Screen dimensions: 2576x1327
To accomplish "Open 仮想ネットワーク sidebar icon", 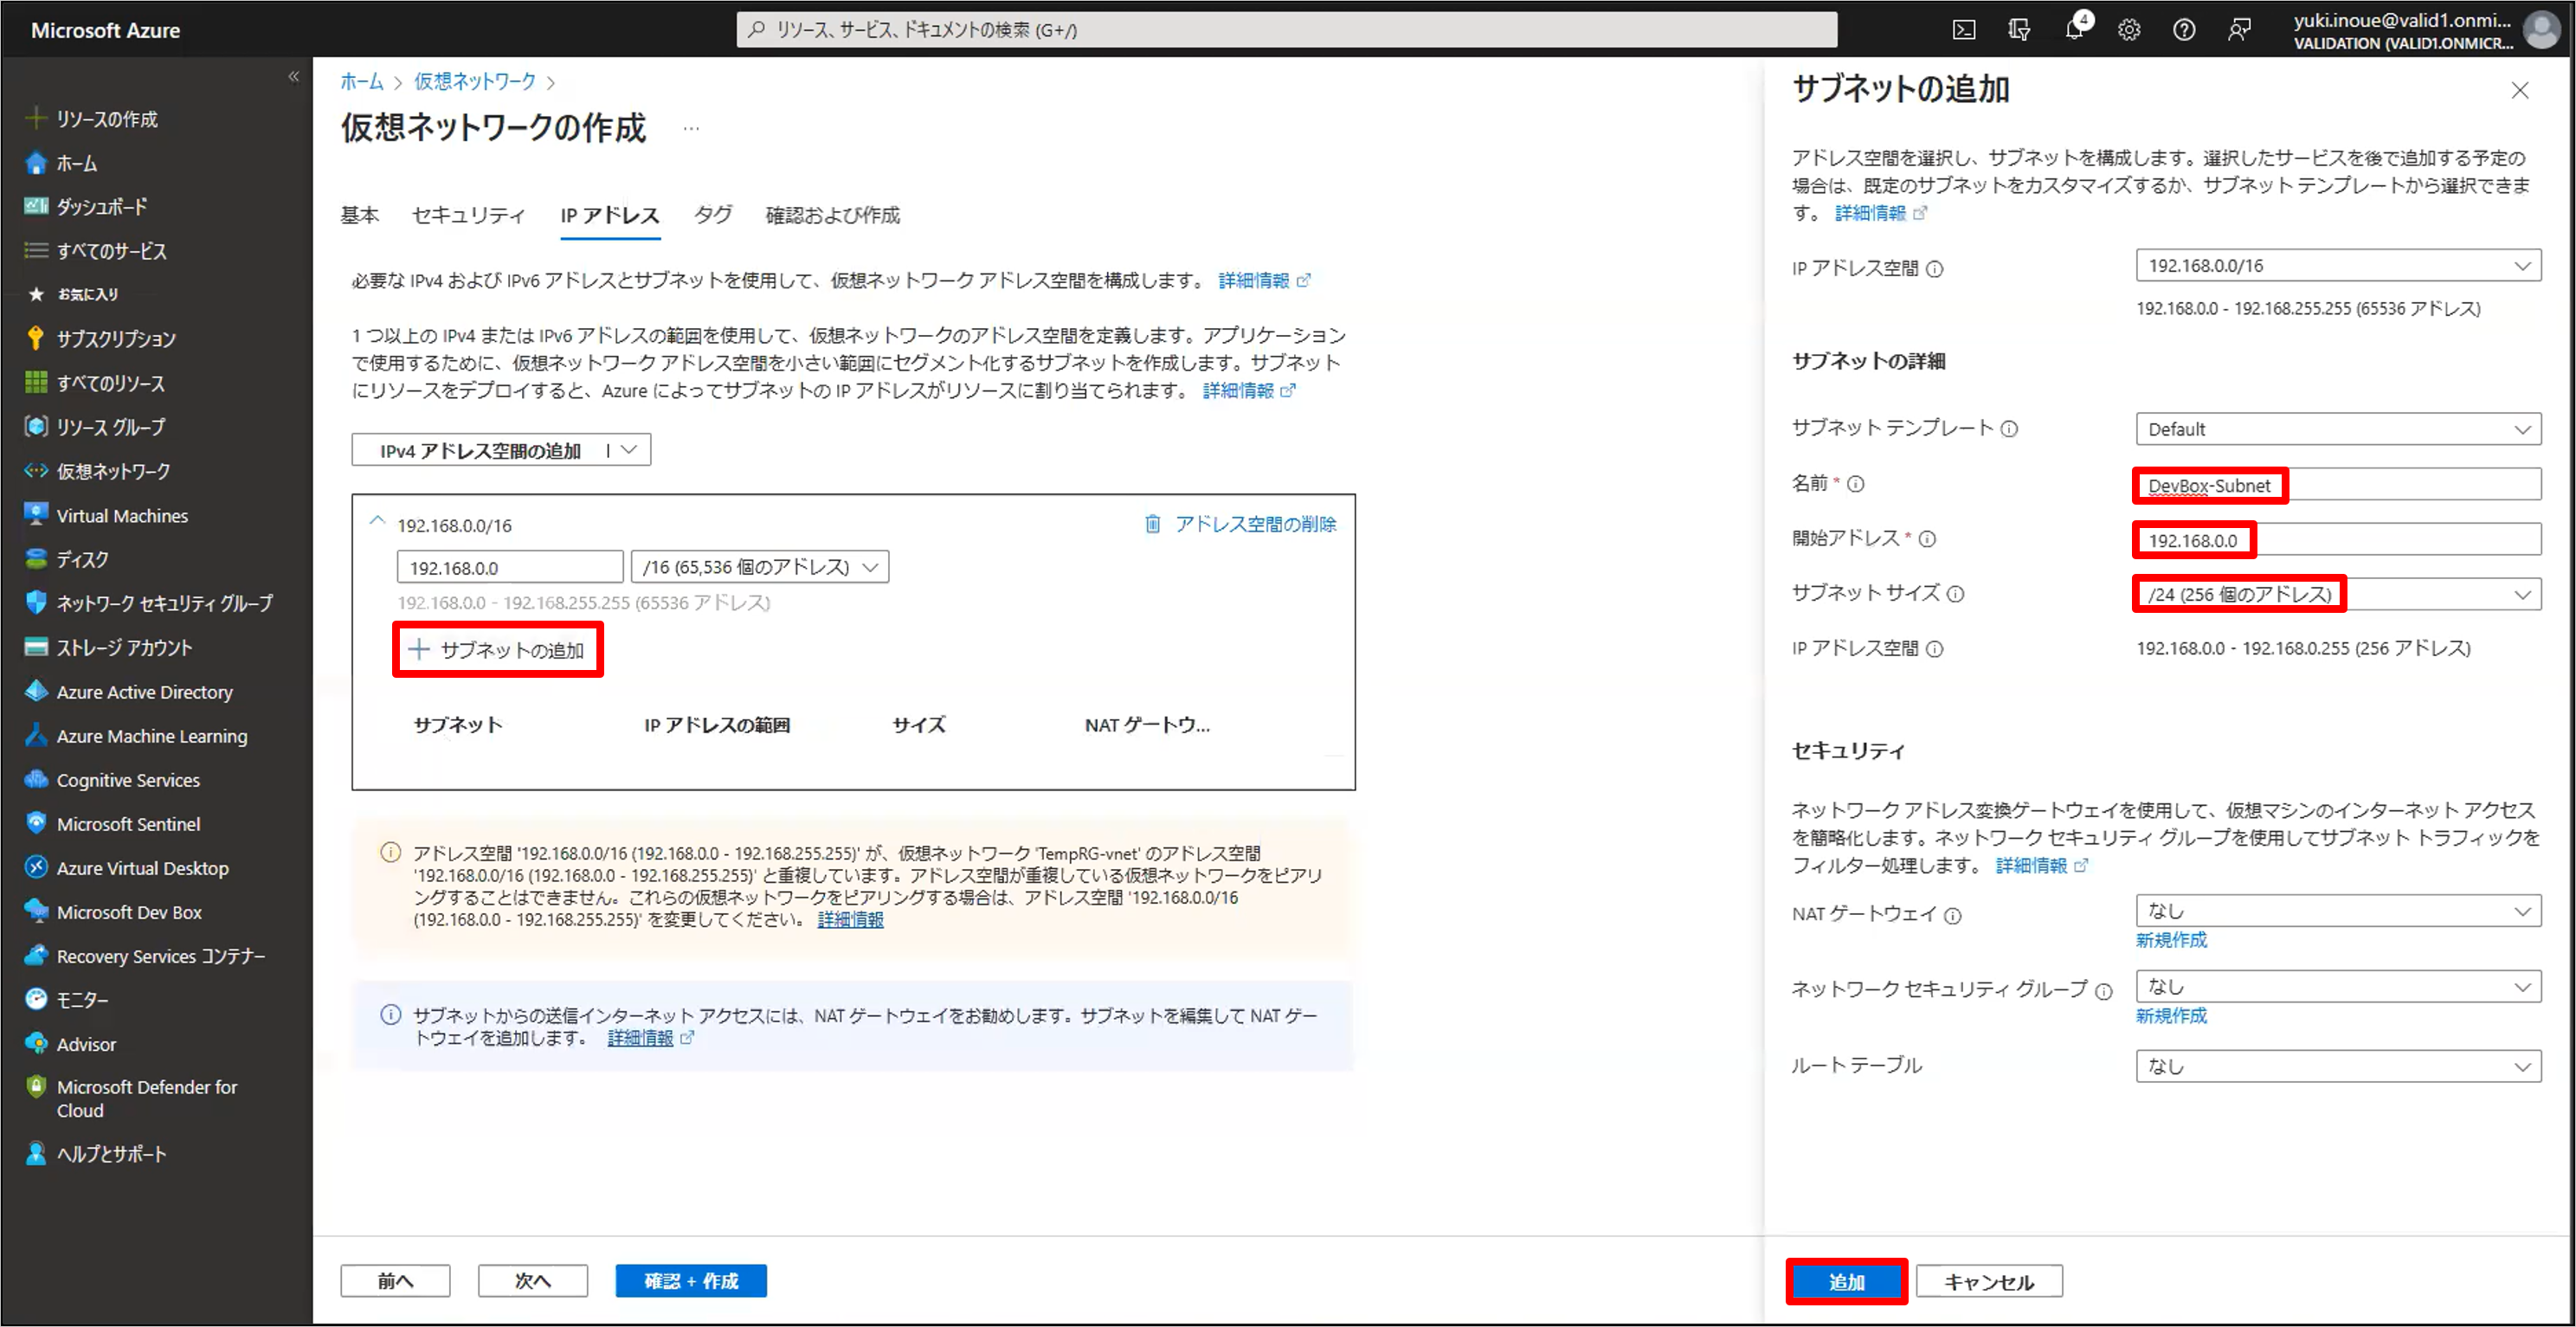I will (x=36, y=470).
